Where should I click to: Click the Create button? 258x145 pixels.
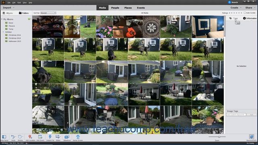[x=234, y=8]
